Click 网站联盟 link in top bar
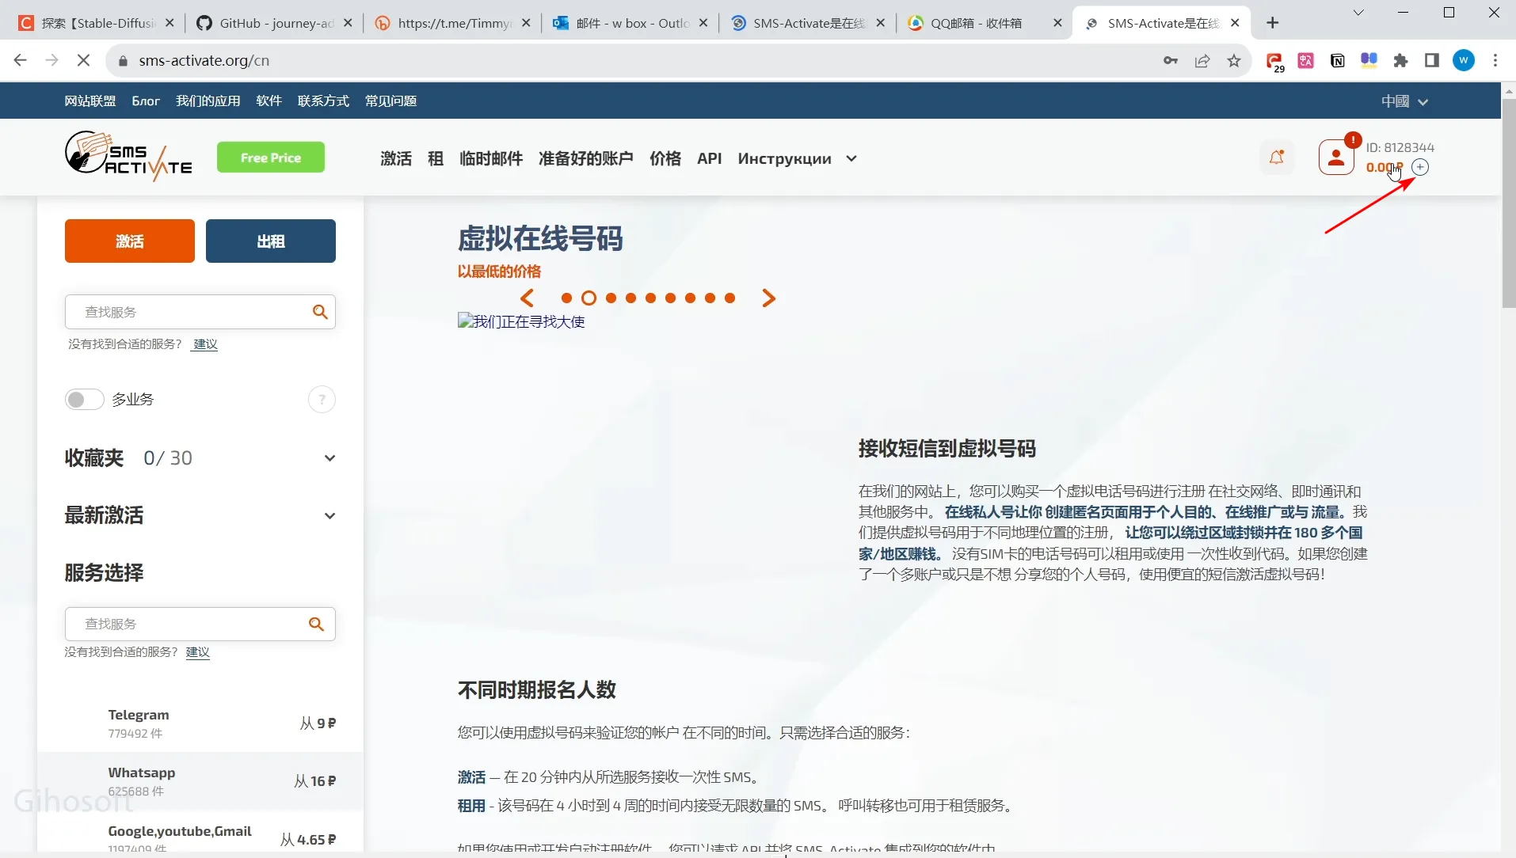The image size is (1516, 858). pos(90,101)
